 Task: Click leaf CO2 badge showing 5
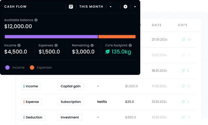(185, 71)
